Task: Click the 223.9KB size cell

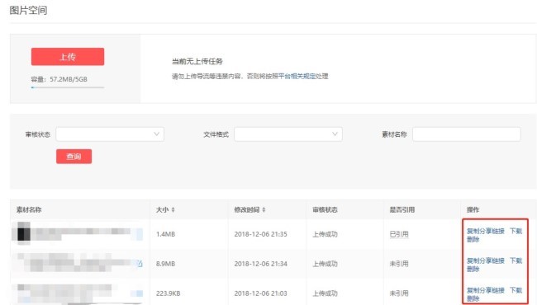Action: (x=168, y=293)
